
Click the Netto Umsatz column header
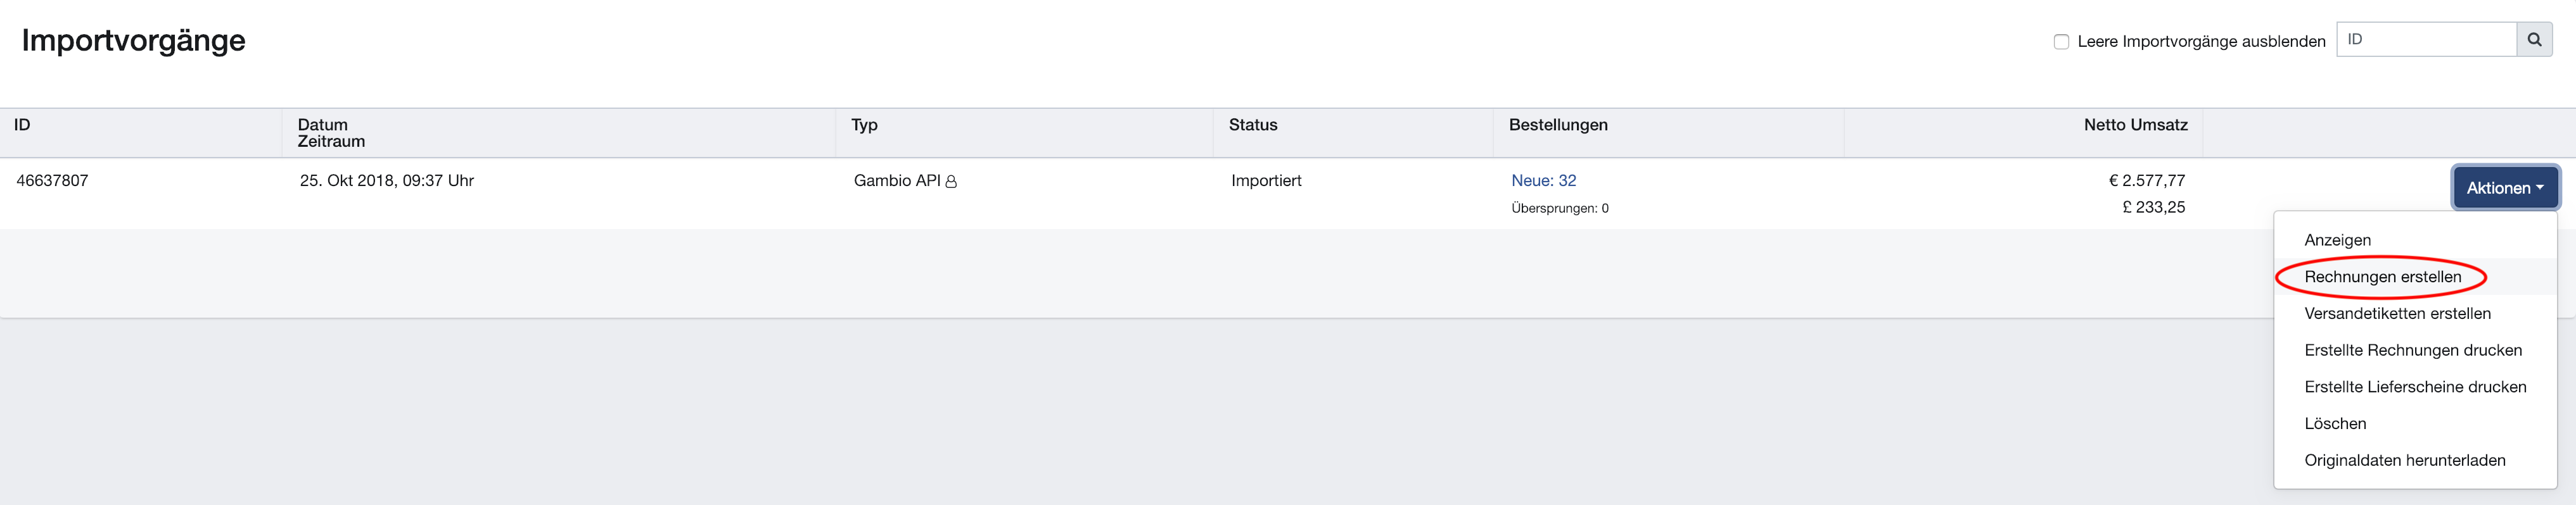[2135, 125]
